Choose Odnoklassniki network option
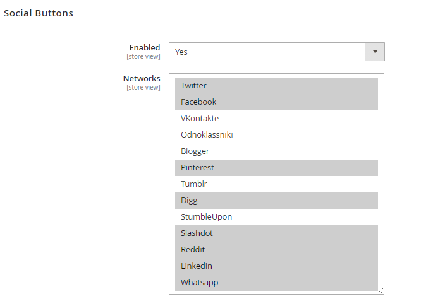The image size is (433, 306). coord(276,135)
